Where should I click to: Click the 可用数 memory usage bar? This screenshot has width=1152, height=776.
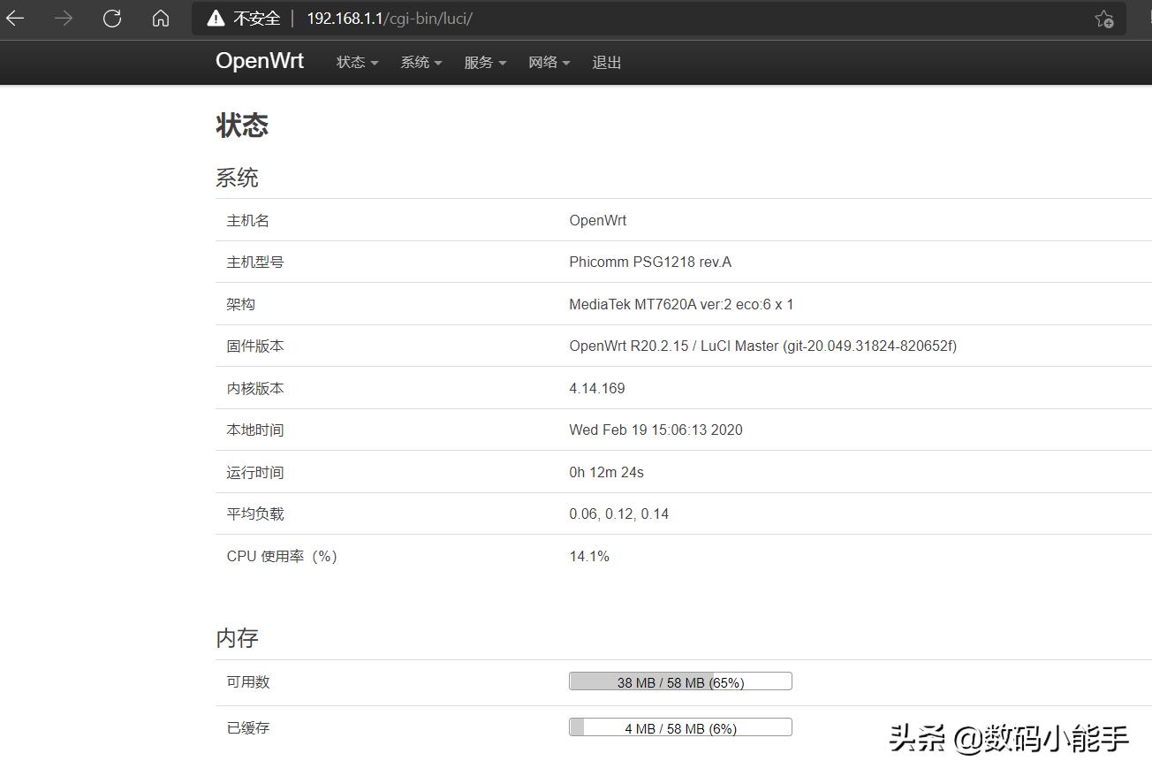680,681
